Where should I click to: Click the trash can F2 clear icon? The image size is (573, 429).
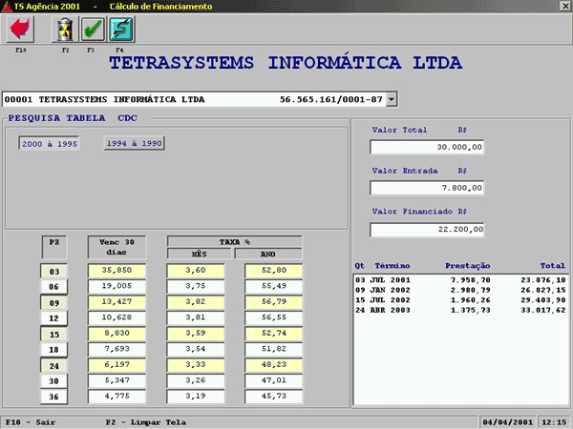click(x=65, y=30)
